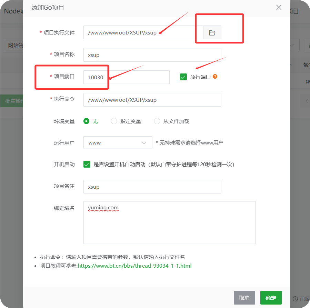
Task: Uncheck the 放行端口 checkbox
Action: (x=183, y=77)
